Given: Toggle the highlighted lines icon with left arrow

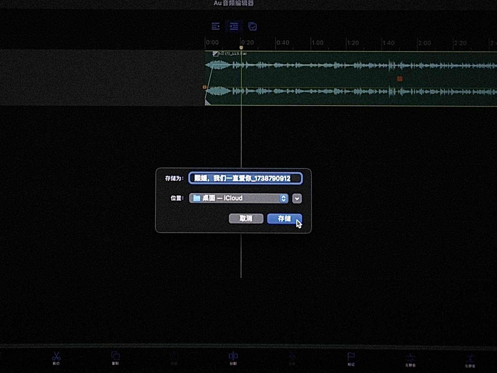Looking at the screenshot, I should click(x=234, y=26).
